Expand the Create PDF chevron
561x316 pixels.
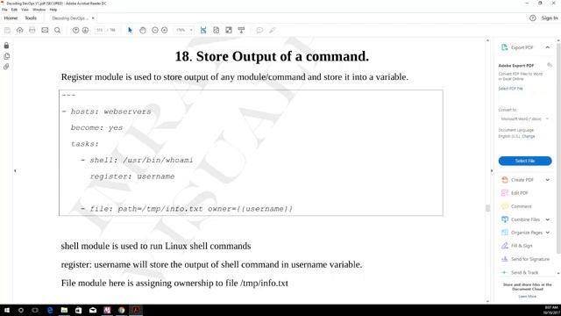click(547, 180)
